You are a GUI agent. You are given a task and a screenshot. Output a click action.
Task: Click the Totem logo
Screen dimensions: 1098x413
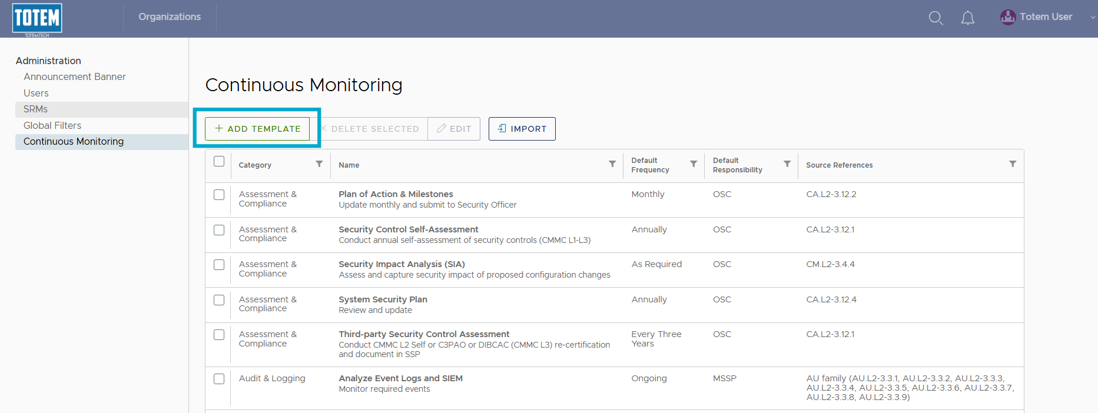tap(37, 19)
